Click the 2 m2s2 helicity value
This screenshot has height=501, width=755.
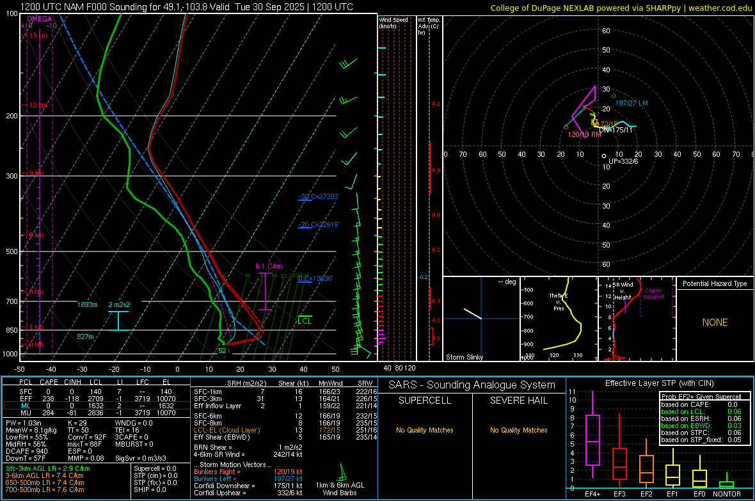pyautogui.click(x=119, y=305)
